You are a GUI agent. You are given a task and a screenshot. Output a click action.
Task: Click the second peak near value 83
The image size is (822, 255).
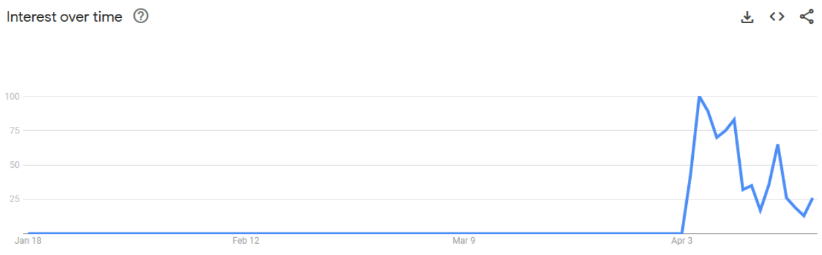pos(734,120)
